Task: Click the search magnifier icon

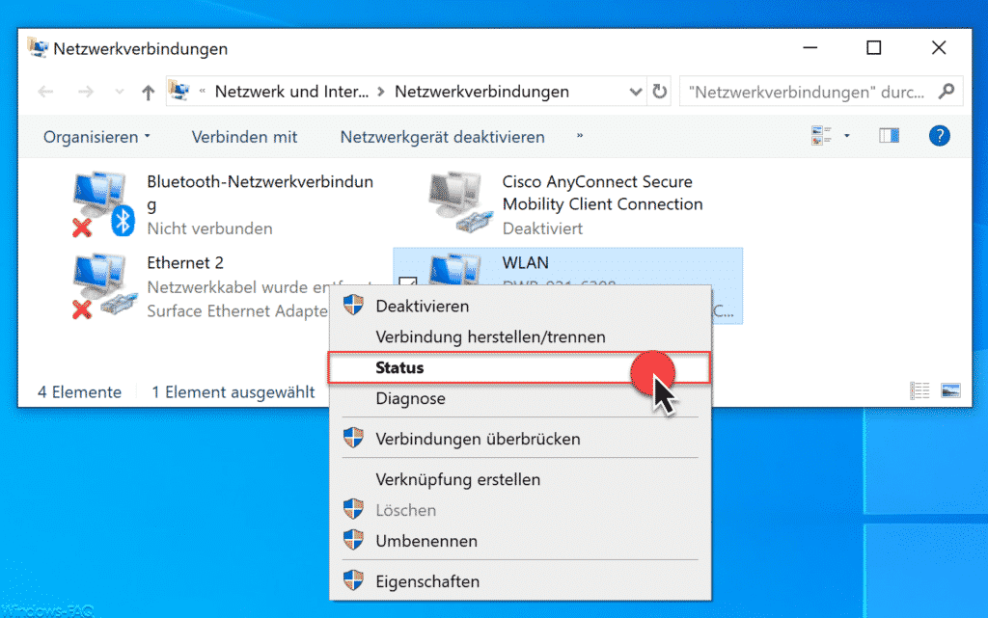Action: point(947,92)
